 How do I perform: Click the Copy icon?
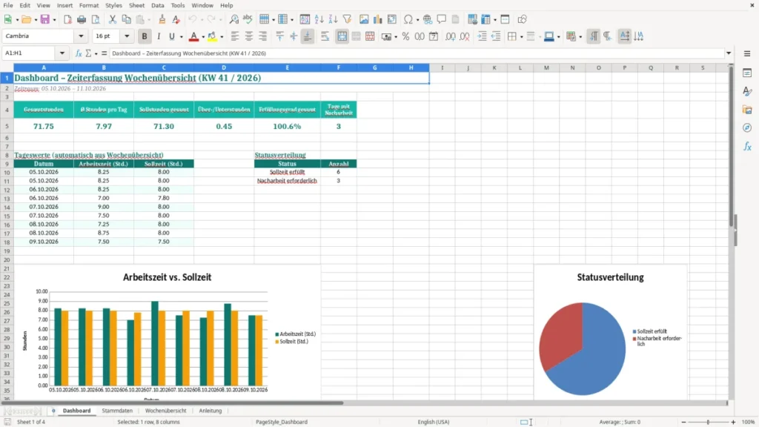[x=126, y=19]
